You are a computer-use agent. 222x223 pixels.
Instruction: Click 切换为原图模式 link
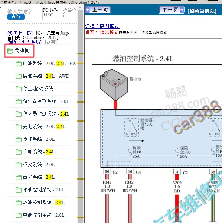[102, 26]
